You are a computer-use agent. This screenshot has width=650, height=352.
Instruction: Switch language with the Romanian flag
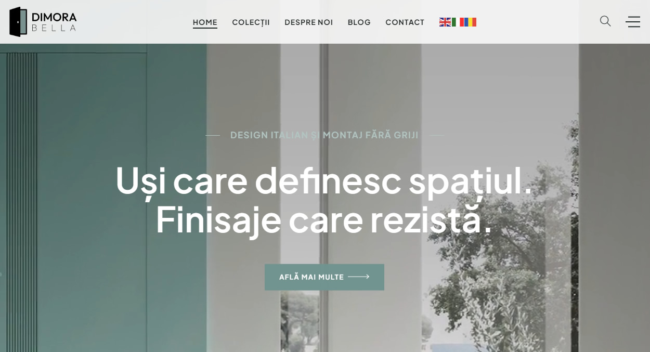pos(470,22)
